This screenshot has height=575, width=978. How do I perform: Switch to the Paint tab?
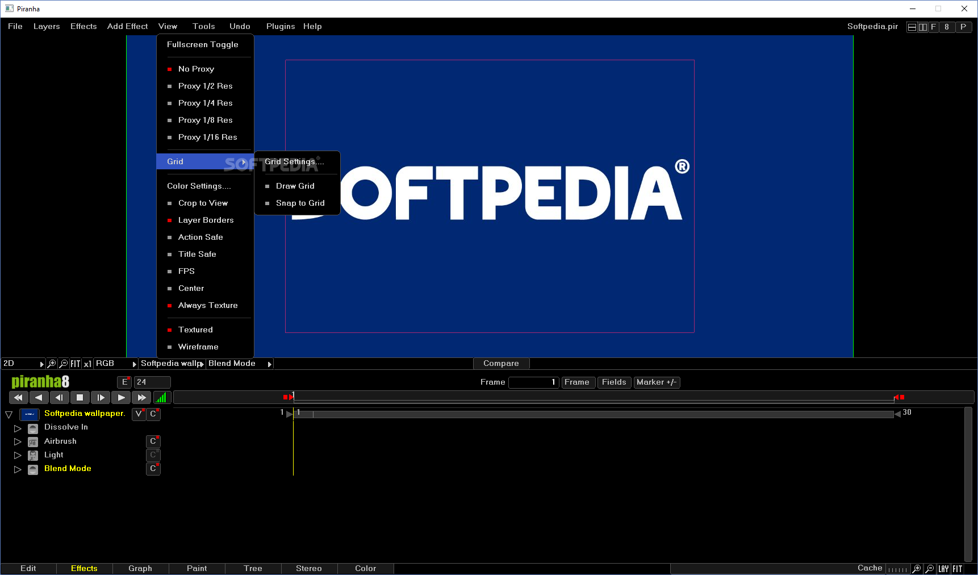point(197,568)
